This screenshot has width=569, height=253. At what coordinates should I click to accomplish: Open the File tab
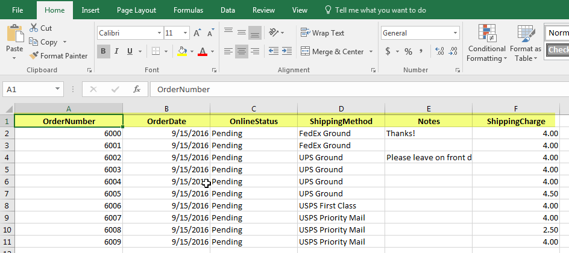pos(18,10)
